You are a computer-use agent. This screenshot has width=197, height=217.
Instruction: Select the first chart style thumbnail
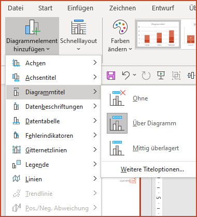(x=158, y=34)
